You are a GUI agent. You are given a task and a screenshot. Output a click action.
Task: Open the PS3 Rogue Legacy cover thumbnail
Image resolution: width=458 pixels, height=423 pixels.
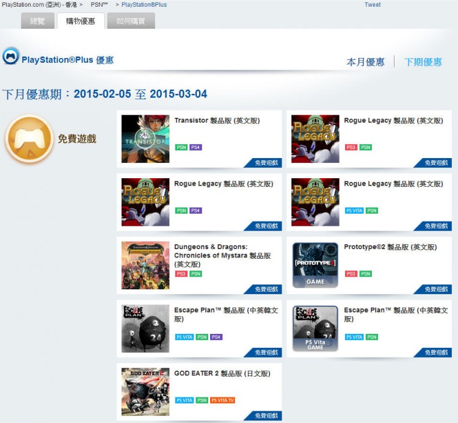315,139
